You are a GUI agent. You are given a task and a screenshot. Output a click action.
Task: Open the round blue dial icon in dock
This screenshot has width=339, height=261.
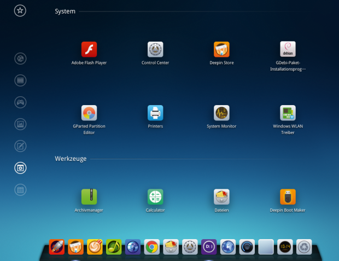tap(247, 247)
